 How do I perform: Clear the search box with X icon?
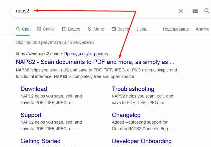pyautogui.click(x=181, y=11)
